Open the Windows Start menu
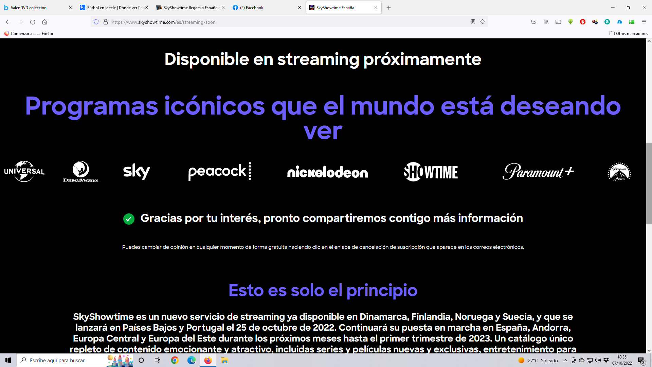The height and width of the screenshot is (367, 652). [x=8, y=360]
